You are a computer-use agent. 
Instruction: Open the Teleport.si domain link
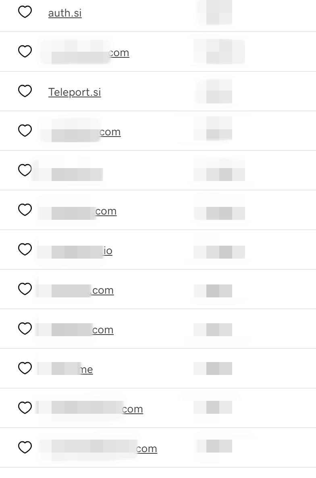[75, 92]
